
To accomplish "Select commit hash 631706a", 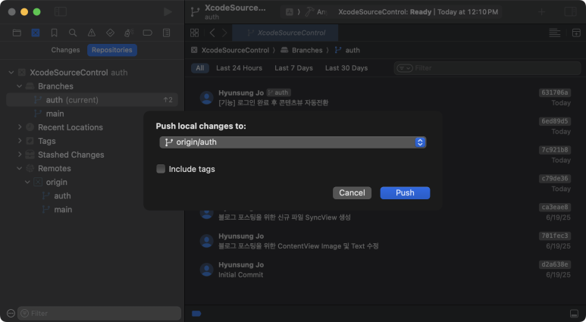I will tap(555, 92).
